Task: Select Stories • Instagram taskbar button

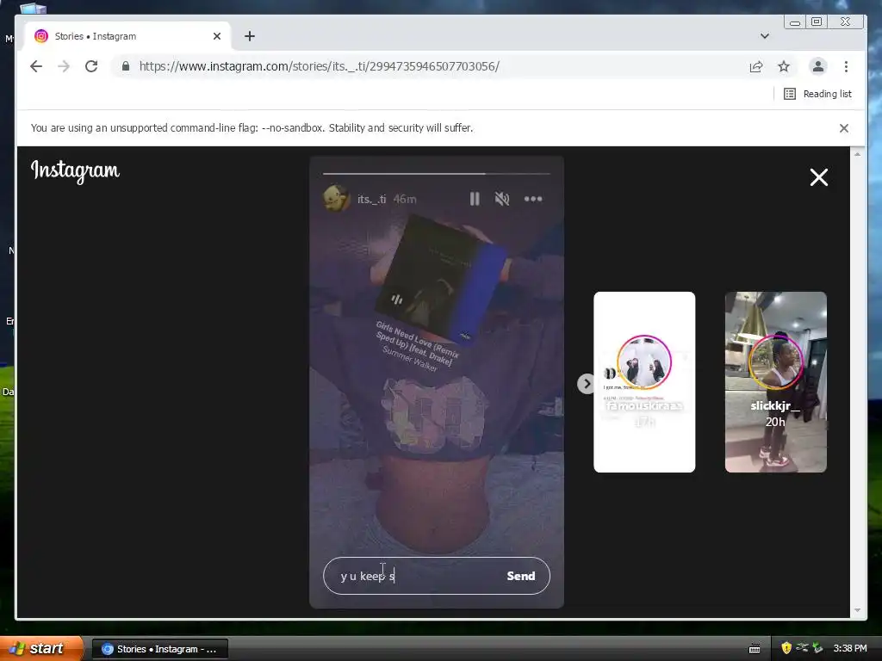Action: [x=159, y=649]
